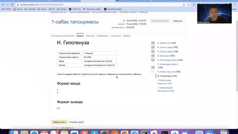Image resolution: width=238 pixels, height=134 pixels.
Task: Click the 100 score badge beside problem A
Action: pyautogui.click(x=153, y=43)
